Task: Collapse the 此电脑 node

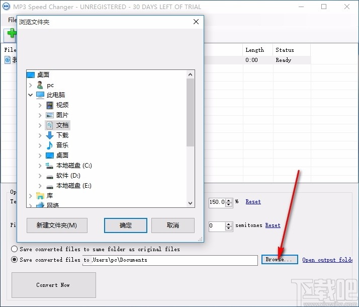Action: point(31,95)
